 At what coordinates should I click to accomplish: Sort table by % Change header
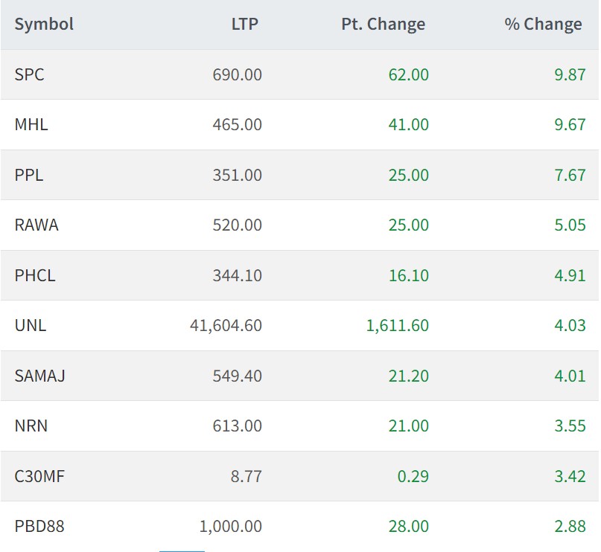click(543, 24)
